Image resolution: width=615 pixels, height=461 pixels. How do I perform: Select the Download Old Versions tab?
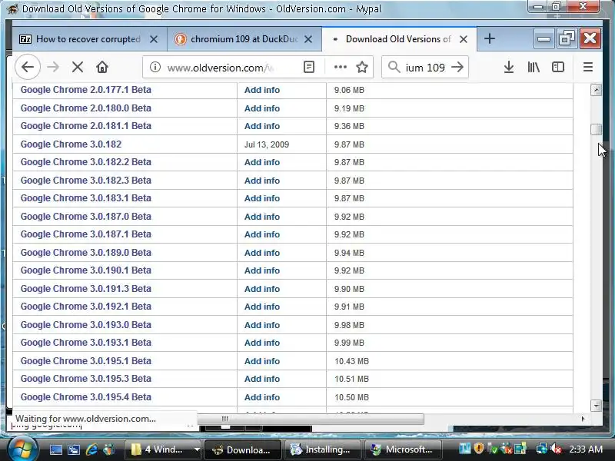point(399,39)
